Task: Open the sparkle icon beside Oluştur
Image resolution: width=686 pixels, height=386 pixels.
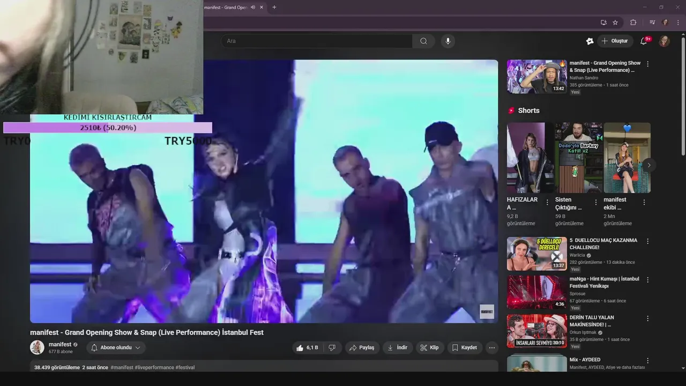Action: [x=590, y=41]
